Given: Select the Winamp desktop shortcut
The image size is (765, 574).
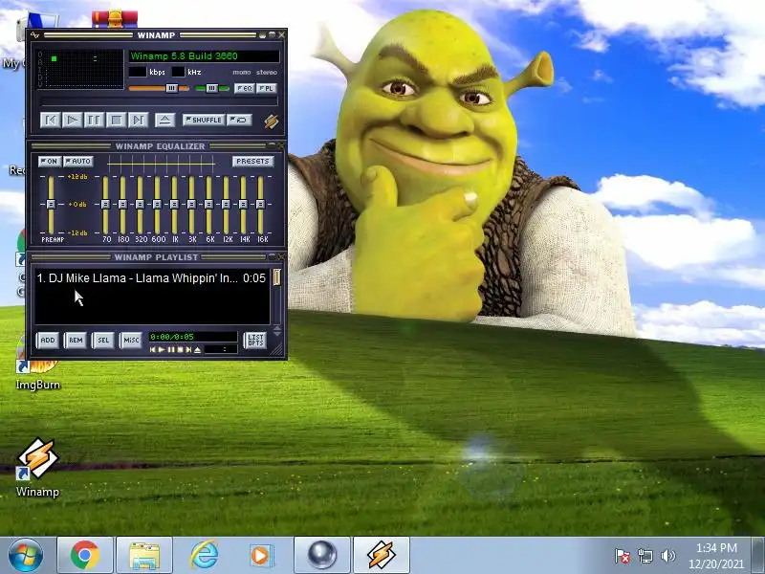Looking at the screenshot, I should click(x=37, y=468).
